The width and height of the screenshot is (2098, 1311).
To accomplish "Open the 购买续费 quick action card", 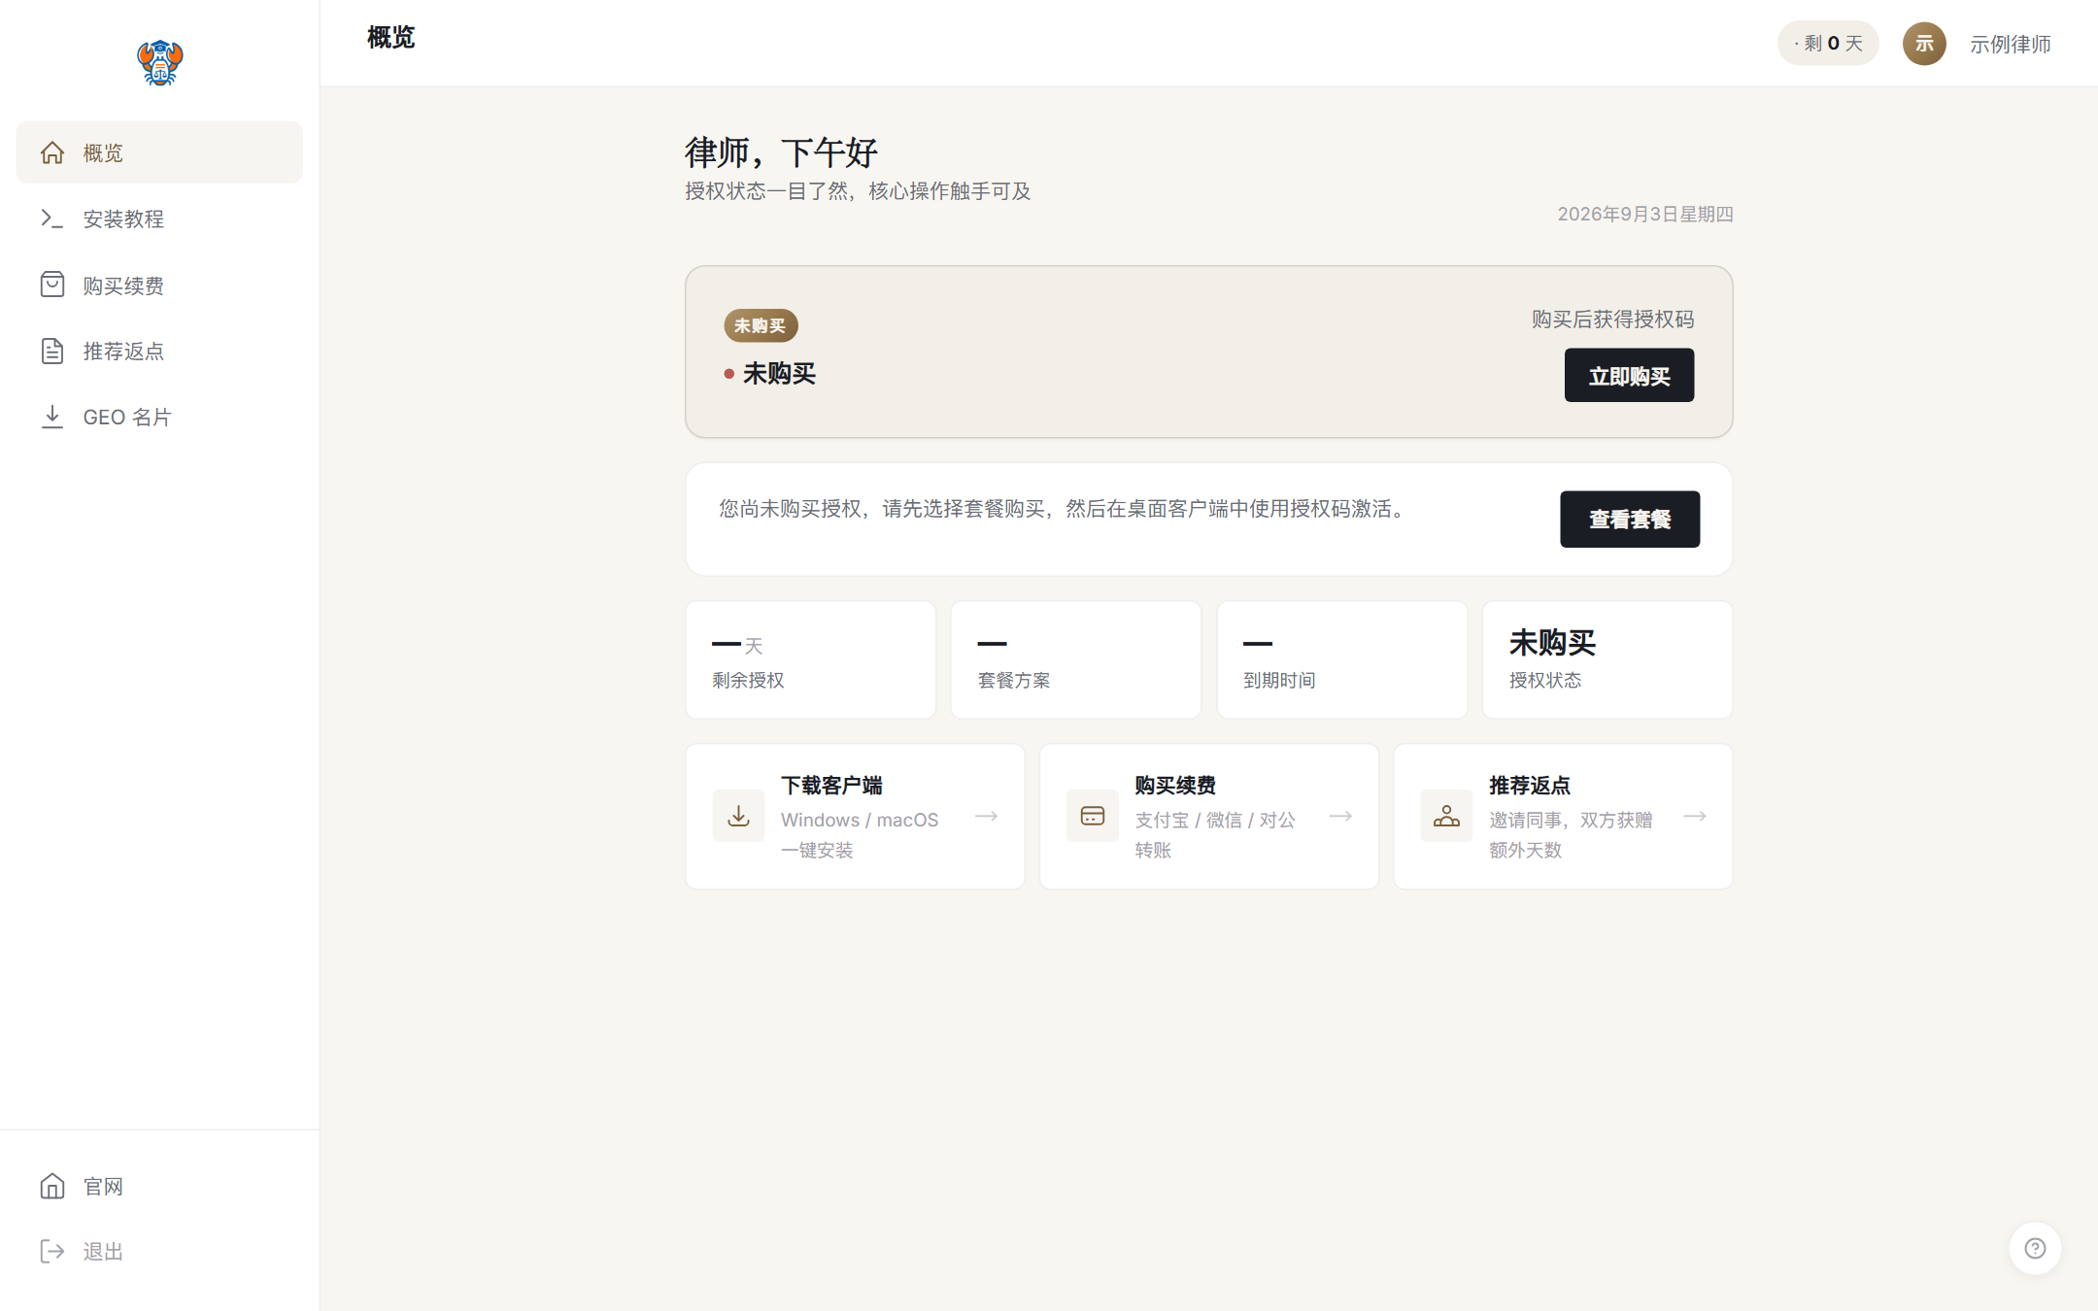I will 1209,817.
